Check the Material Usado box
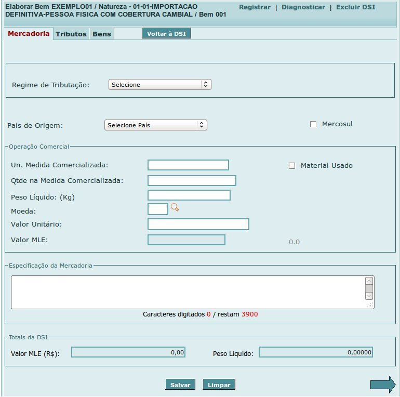 click(x=291, y=166)
